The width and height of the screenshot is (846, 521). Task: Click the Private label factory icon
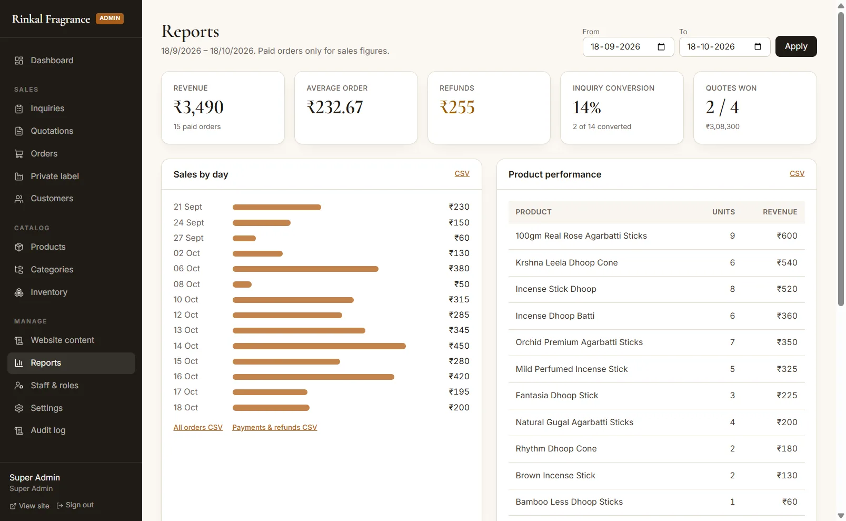coord(19,176)
